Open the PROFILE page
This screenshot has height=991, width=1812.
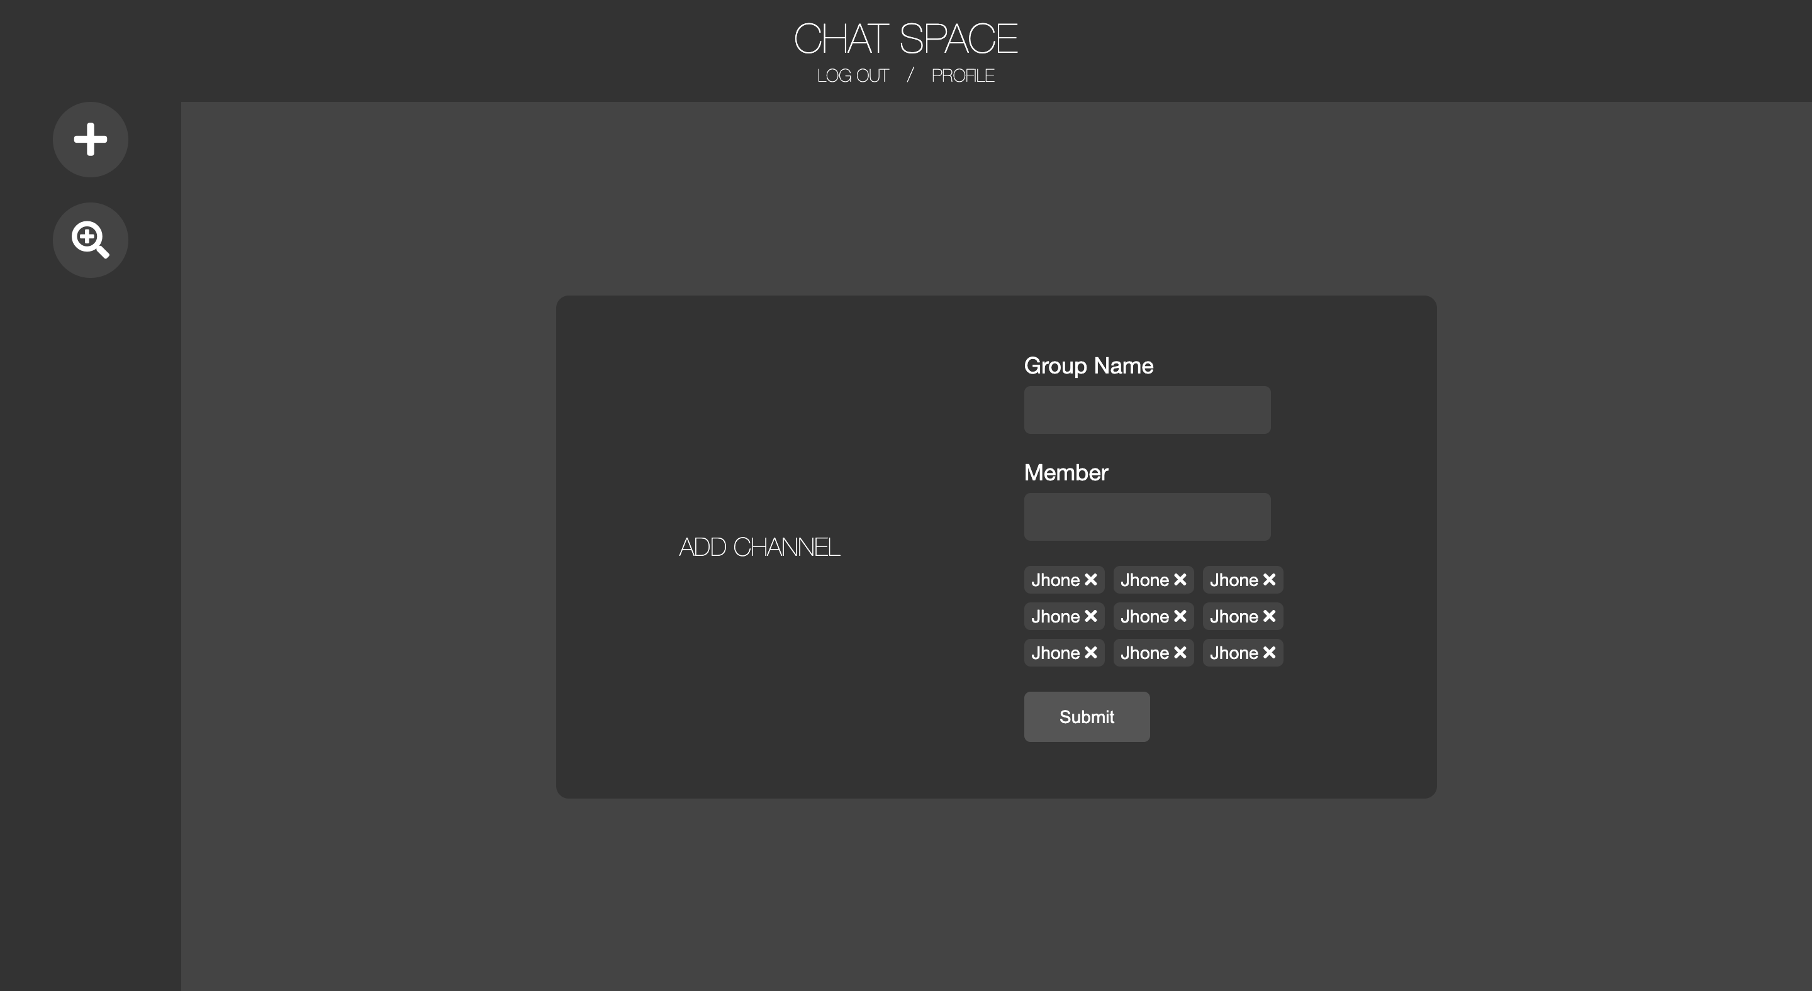pos(963,75)
